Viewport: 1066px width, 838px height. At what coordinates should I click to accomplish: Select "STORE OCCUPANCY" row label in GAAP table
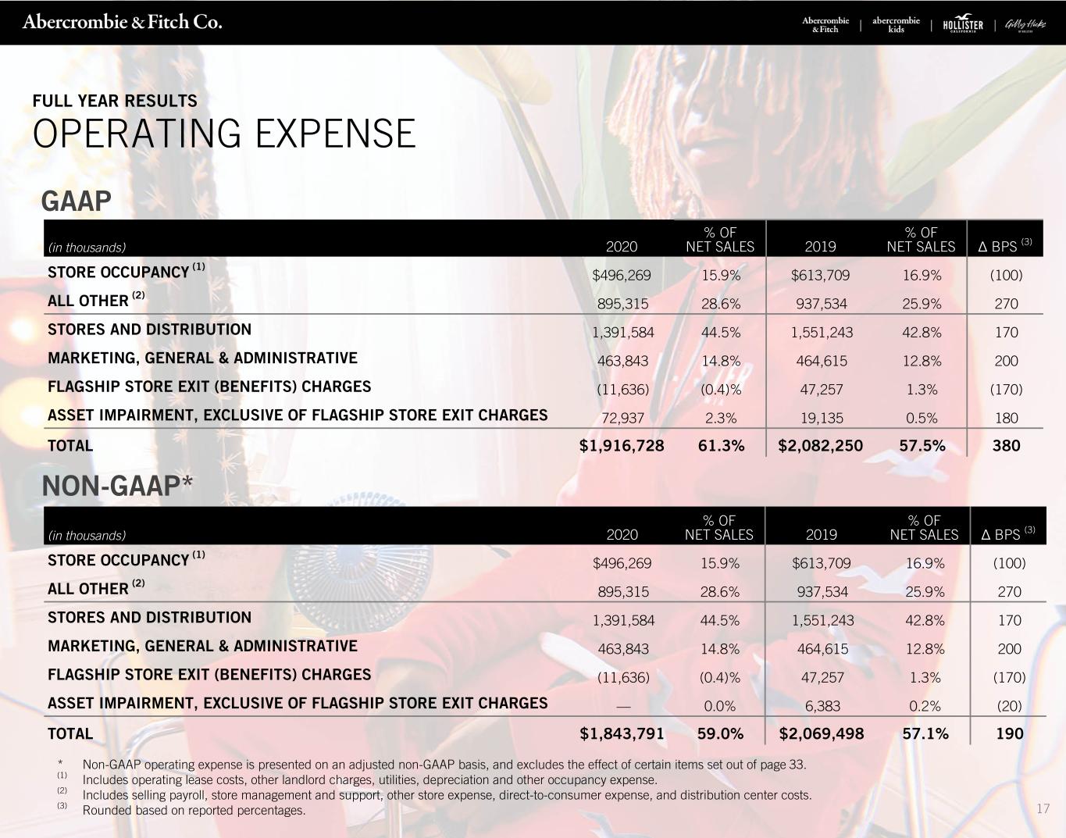pos(127,271)
